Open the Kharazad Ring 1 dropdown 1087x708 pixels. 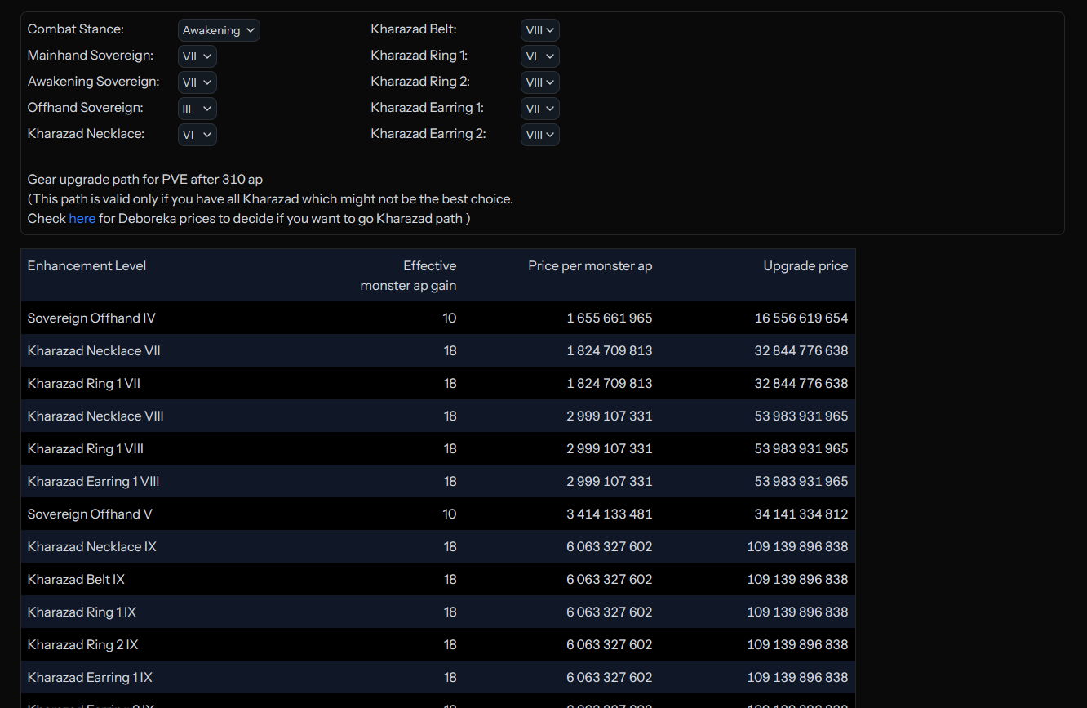(540, 56)
